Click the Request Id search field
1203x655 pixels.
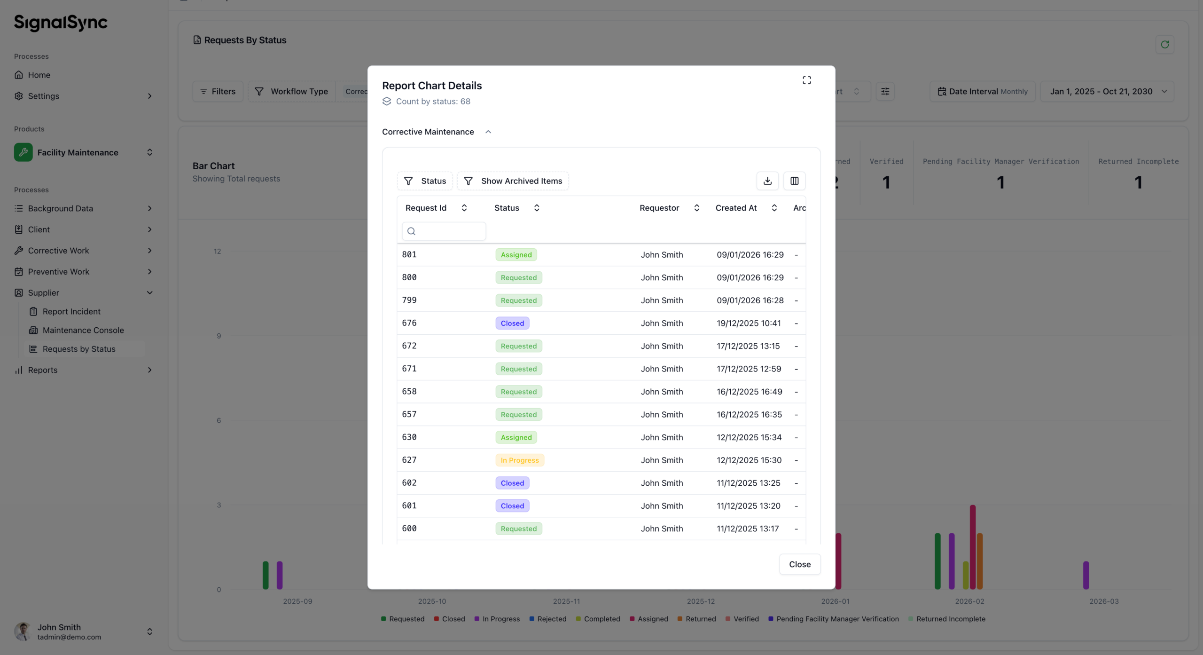444,231
